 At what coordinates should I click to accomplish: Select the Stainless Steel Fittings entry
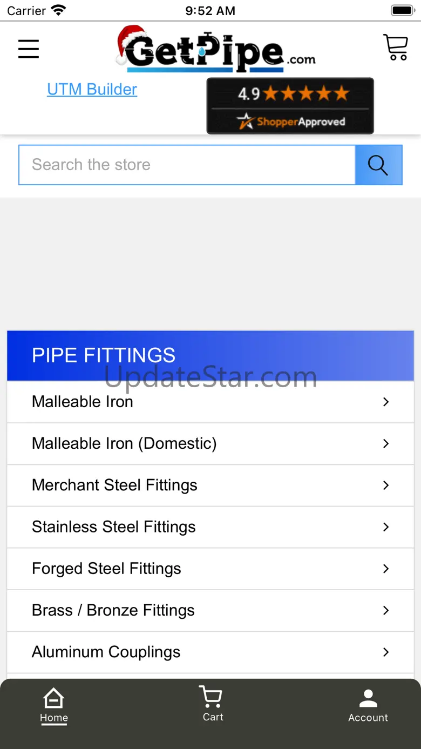[x=114, y=527]
